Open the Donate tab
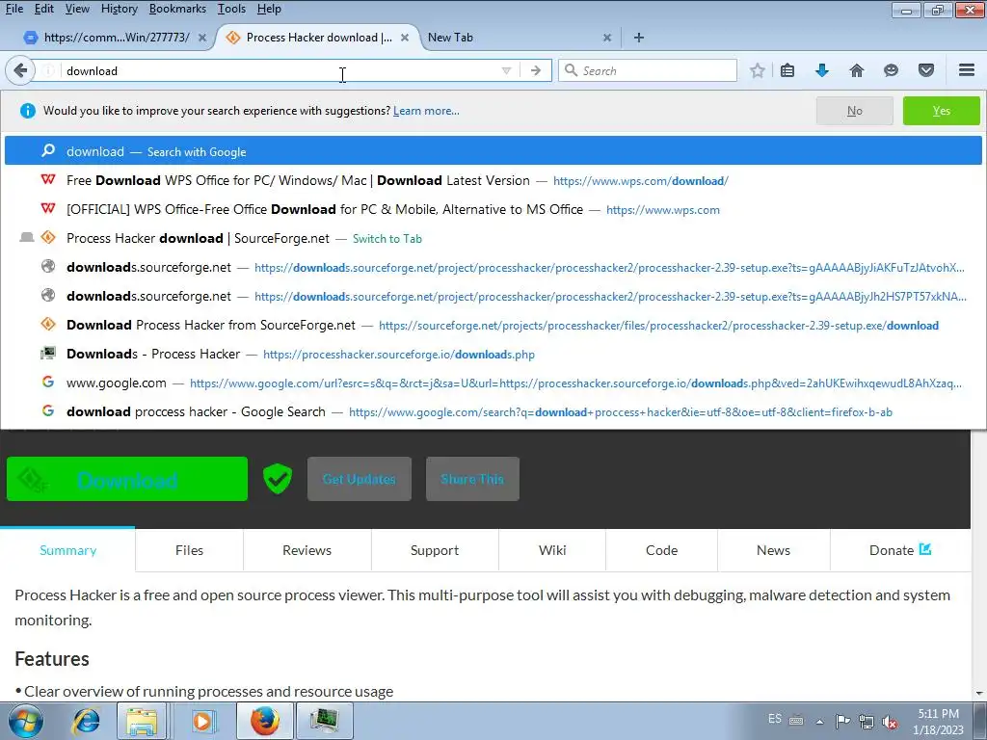Viewport: 987px width, 740px height. (x=900, y=550)
